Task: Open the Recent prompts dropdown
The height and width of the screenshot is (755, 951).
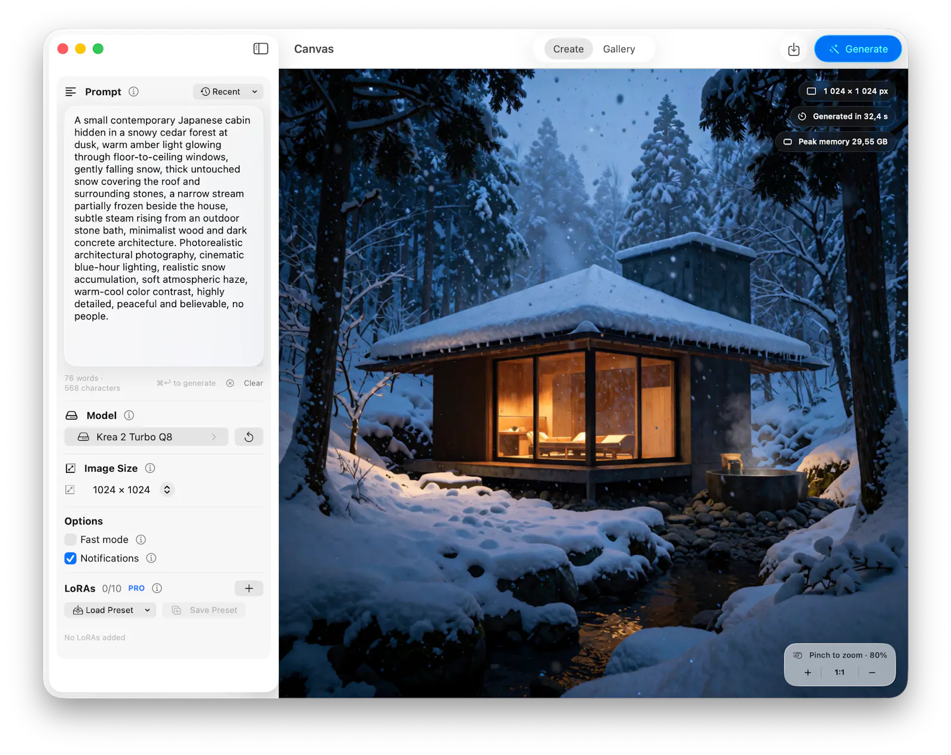Action: [x=228, y=91]
